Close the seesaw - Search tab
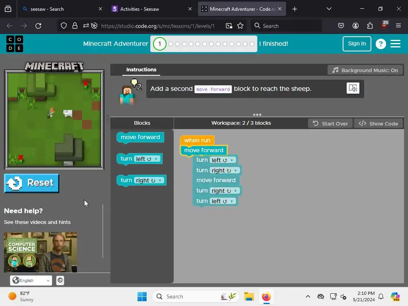This screenshot has width=408, height=306. click(x=100, y=9)
